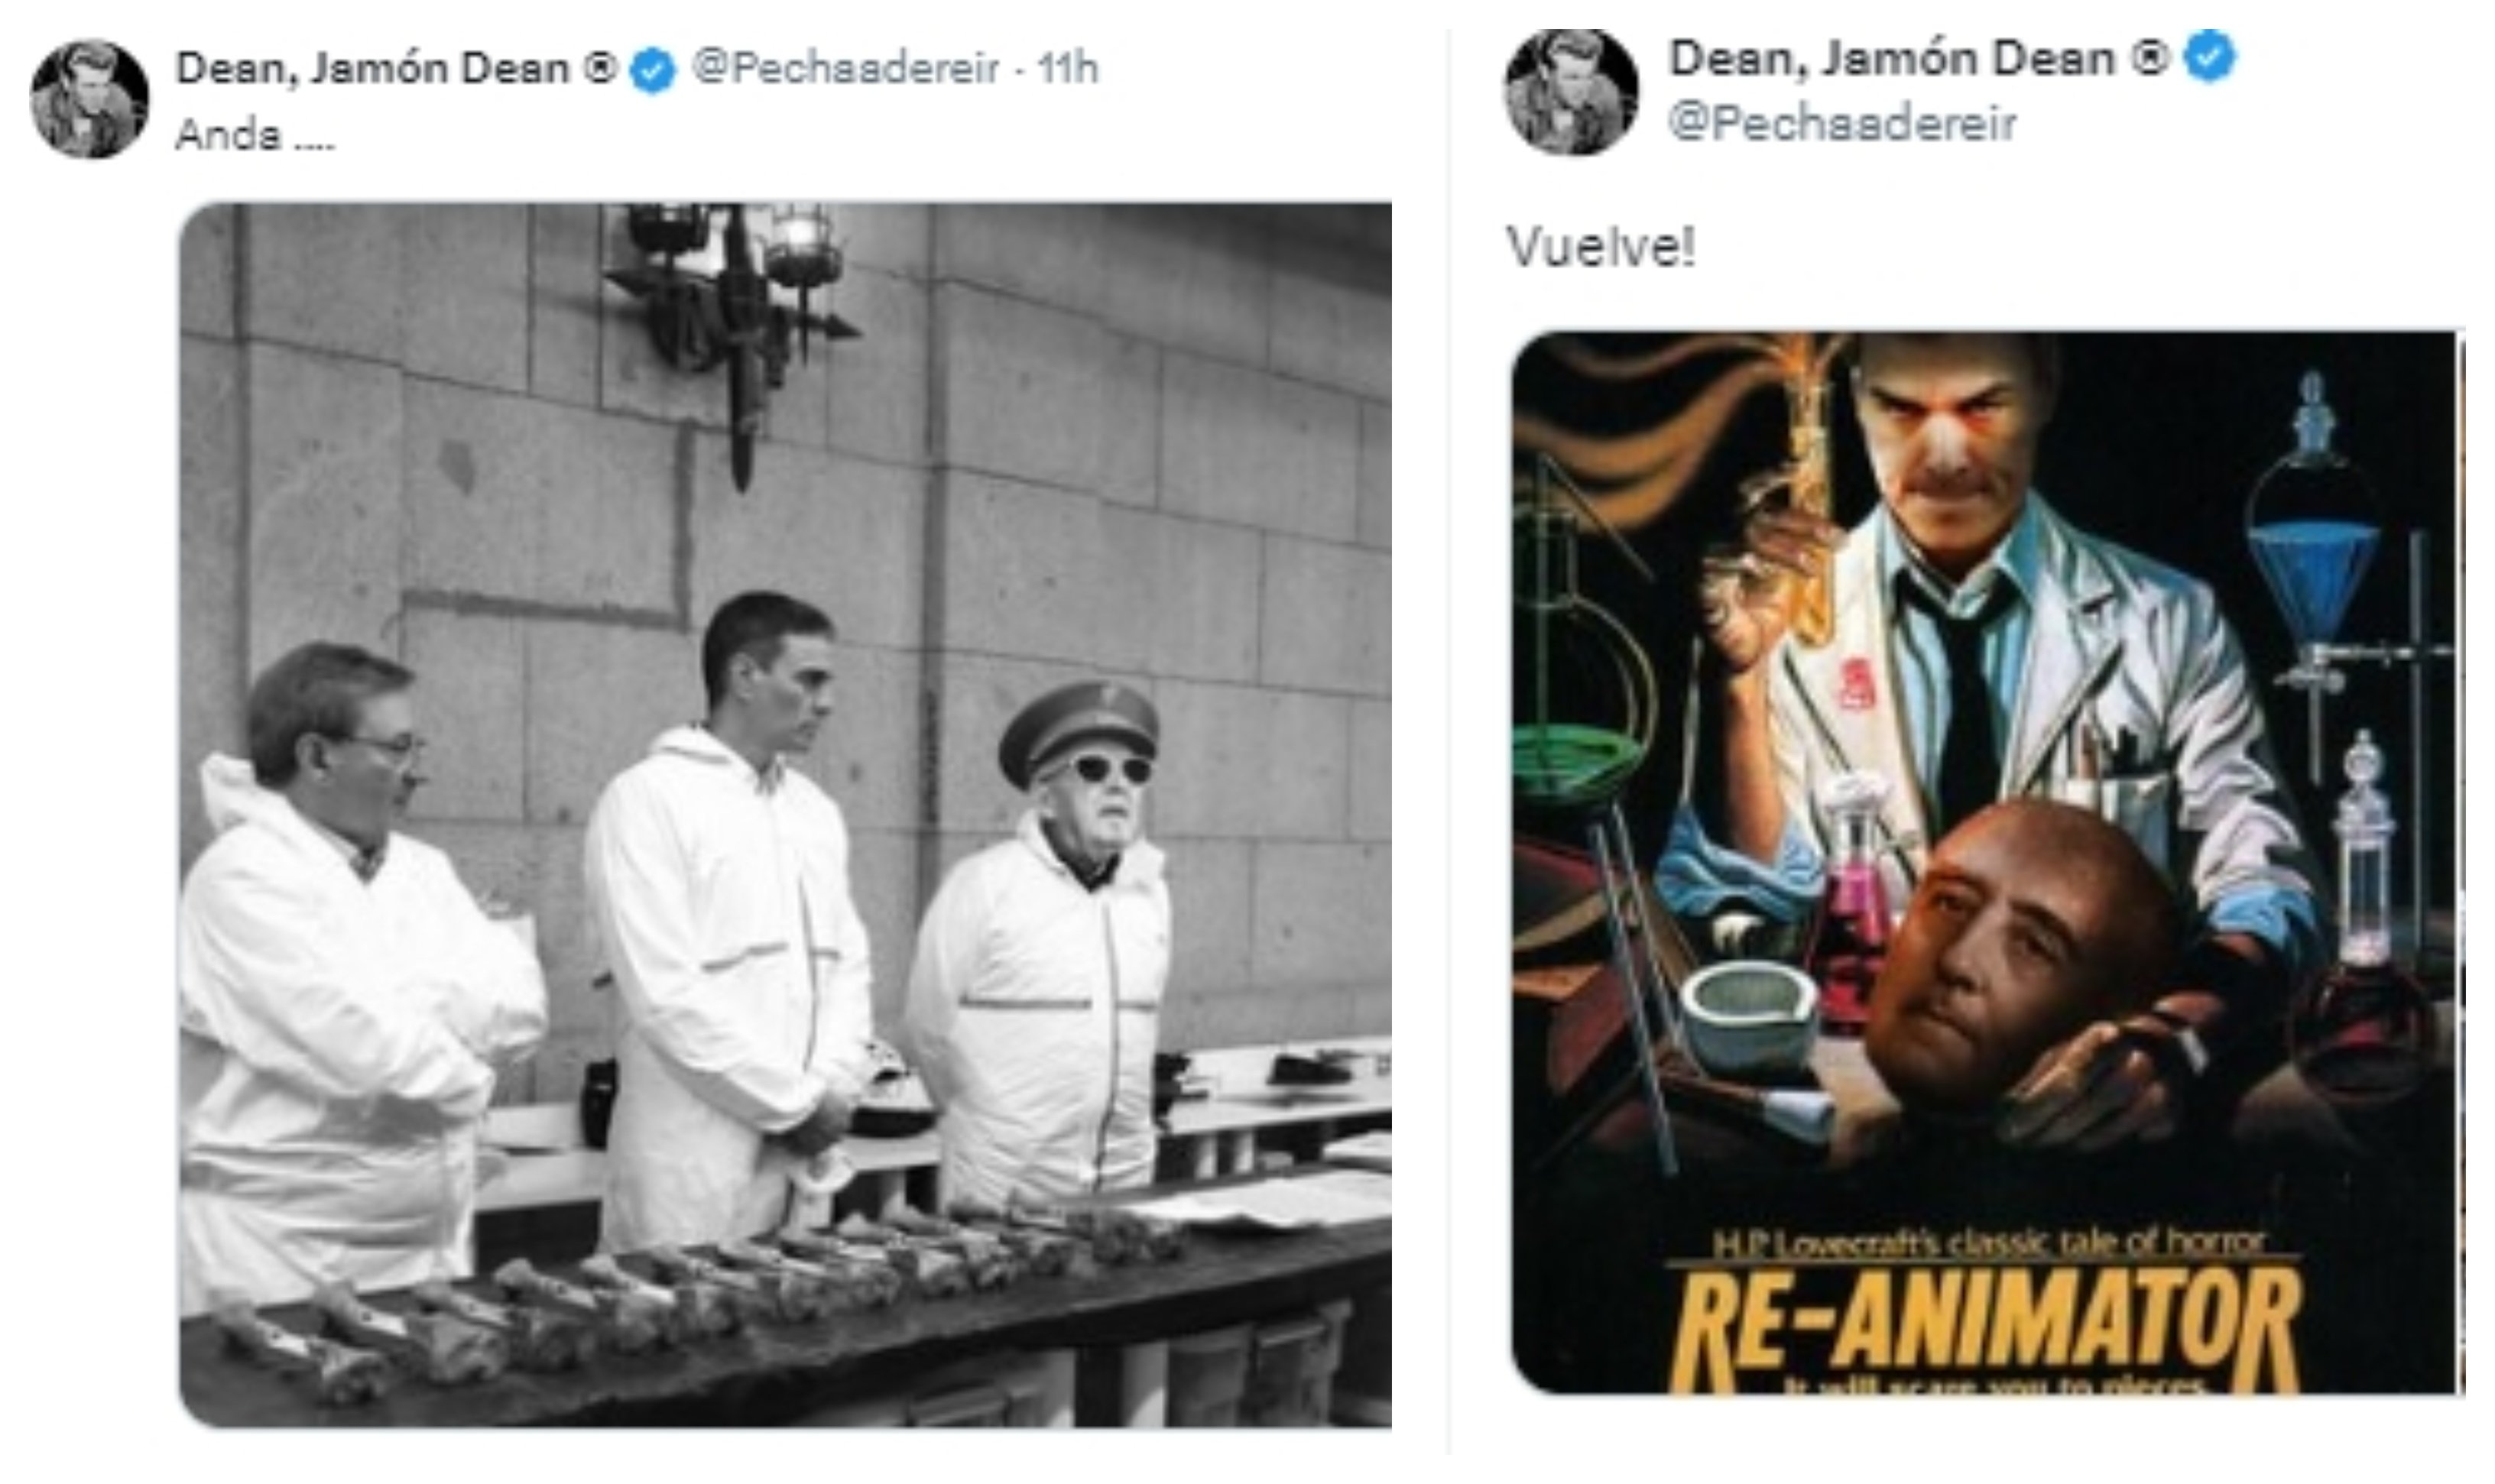This screenshot has height=1484, width=2495.
Task: Click the tweet text "Vuelve!"
Action: [x=1600, y=246]
